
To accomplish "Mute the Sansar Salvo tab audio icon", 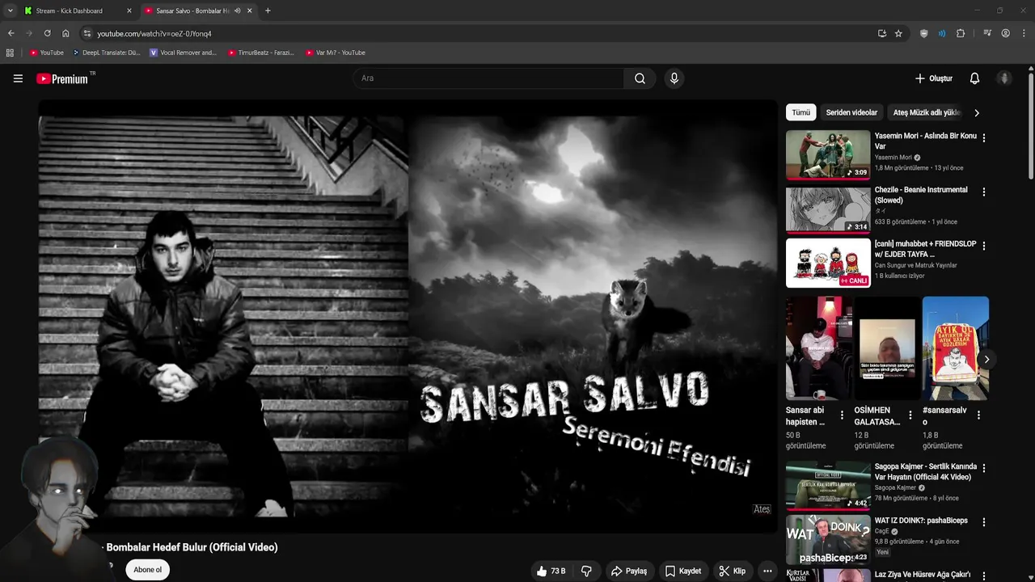I will [x=237, y=11].
